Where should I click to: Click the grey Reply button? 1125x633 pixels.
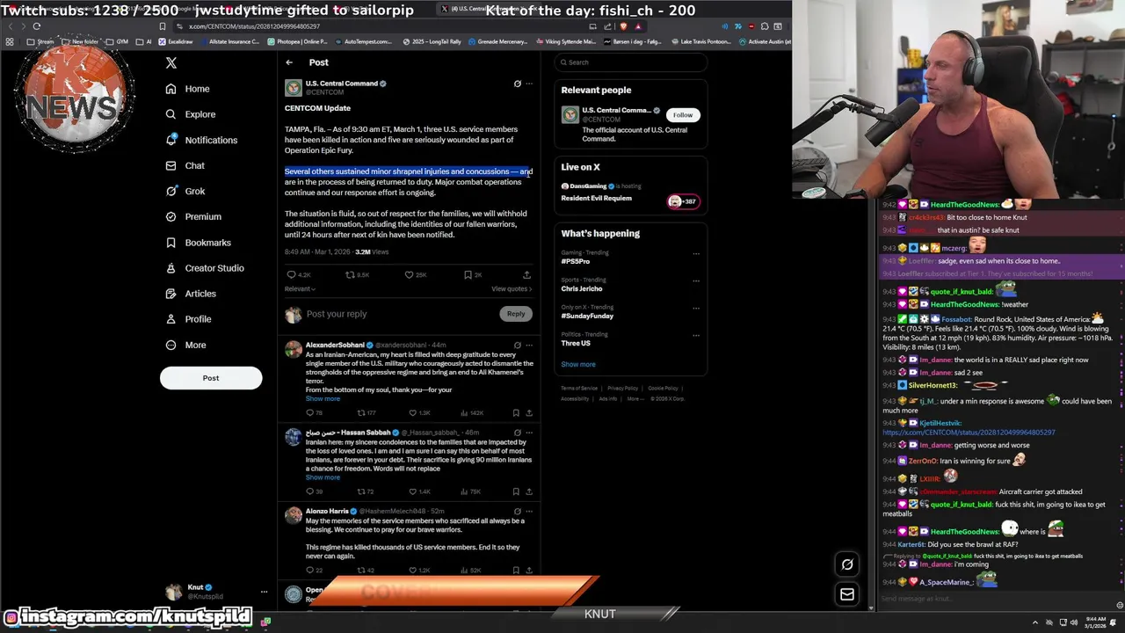point(516,314)
